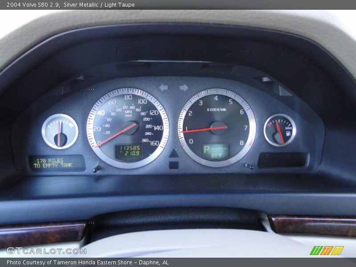This screenshot has width=356, height=267.
Task: Click the 4 mark atop the tachometer
Action: pyautogui.click(x=216, y=98)
